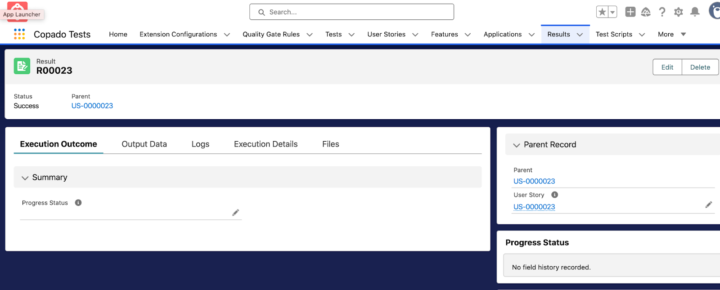Expand User Stories dropdown chevron
This screenshot has width=720, height=290.
[415, 35]
